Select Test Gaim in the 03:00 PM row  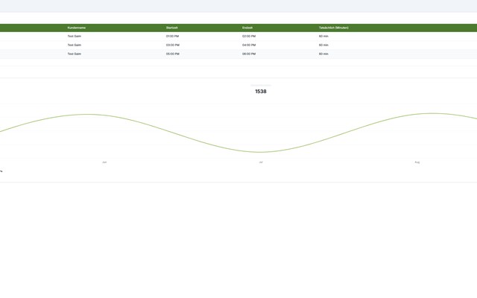75,45
